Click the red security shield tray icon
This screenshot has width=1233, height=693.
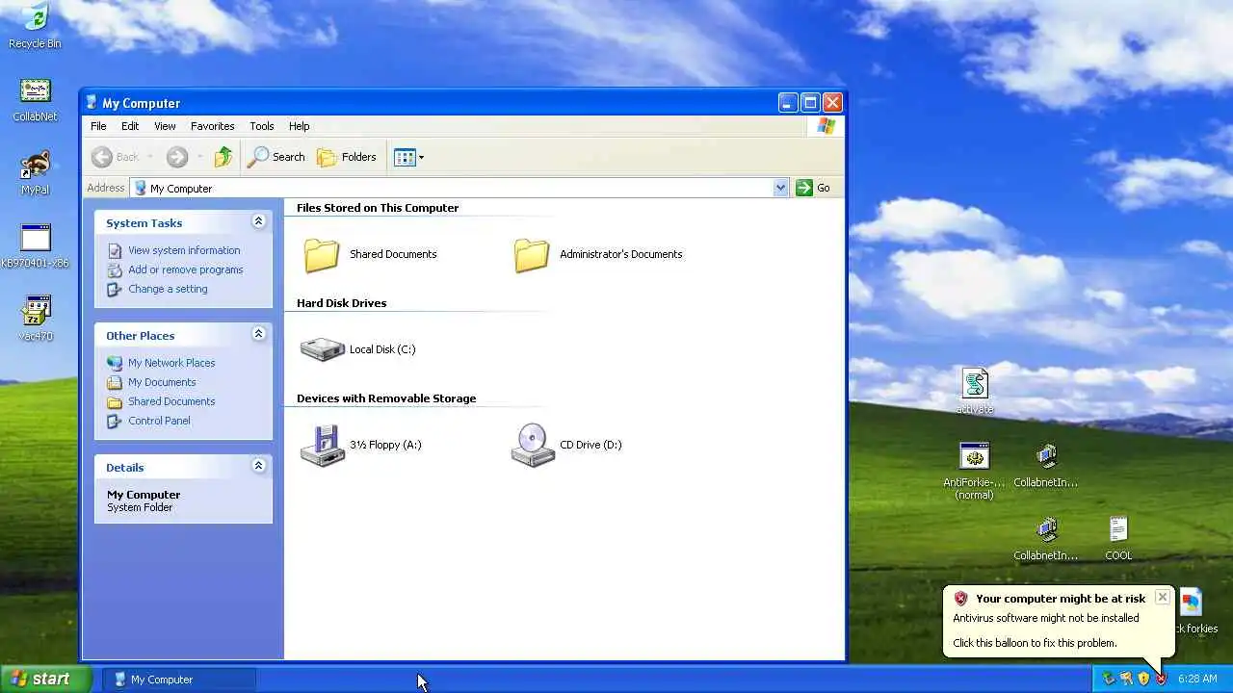(1161, 679)
